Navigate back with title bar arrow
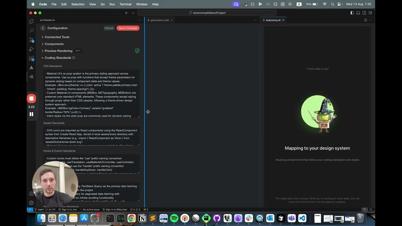This screenshot has height=226, width=402. click(x=127, y=13)
